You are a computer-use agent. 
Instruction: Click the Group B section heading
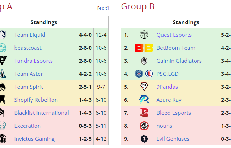138,6
